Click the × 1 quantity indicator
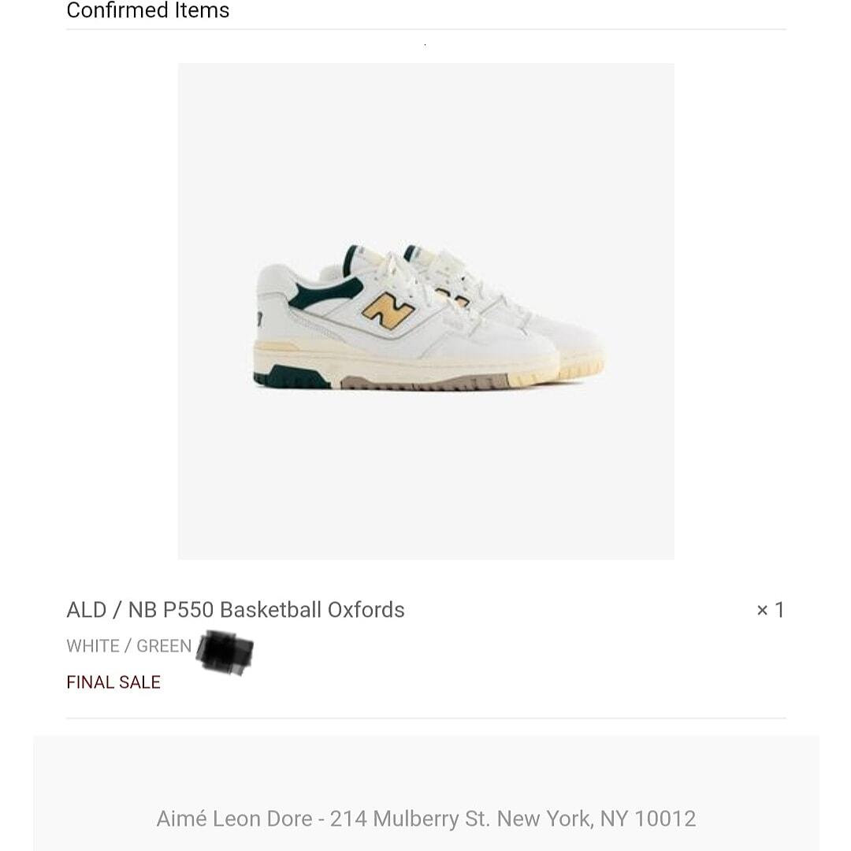 click(x=771, y=610)
